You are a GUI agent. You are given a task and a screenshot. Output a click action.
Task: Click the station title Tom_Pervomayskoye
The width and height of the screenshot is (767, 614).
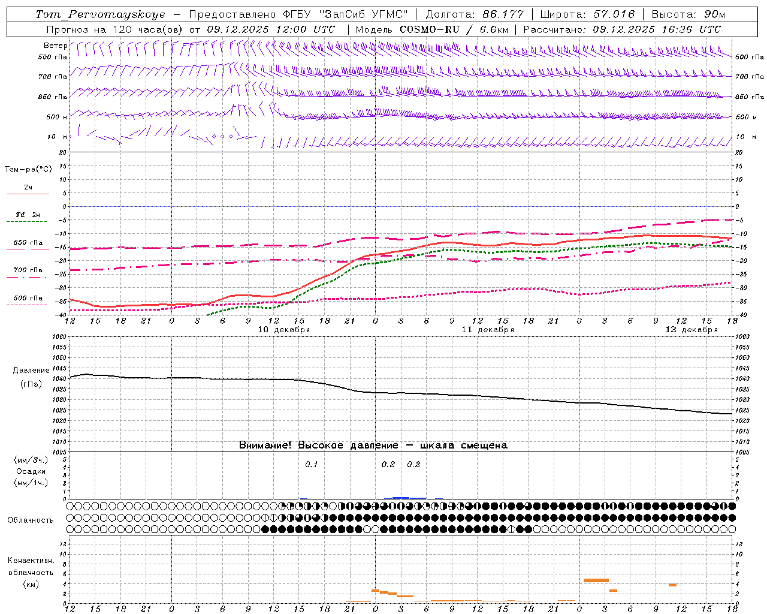[100, 14]
